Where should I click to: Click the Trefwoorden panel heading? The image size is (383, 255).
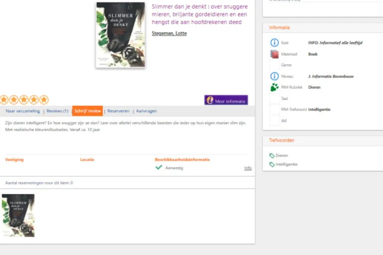(281, 140)
